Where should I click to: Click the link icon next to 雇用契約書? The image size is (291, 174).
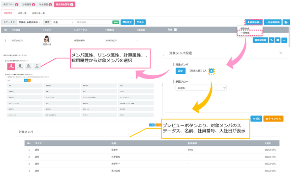tap(271, 41)
